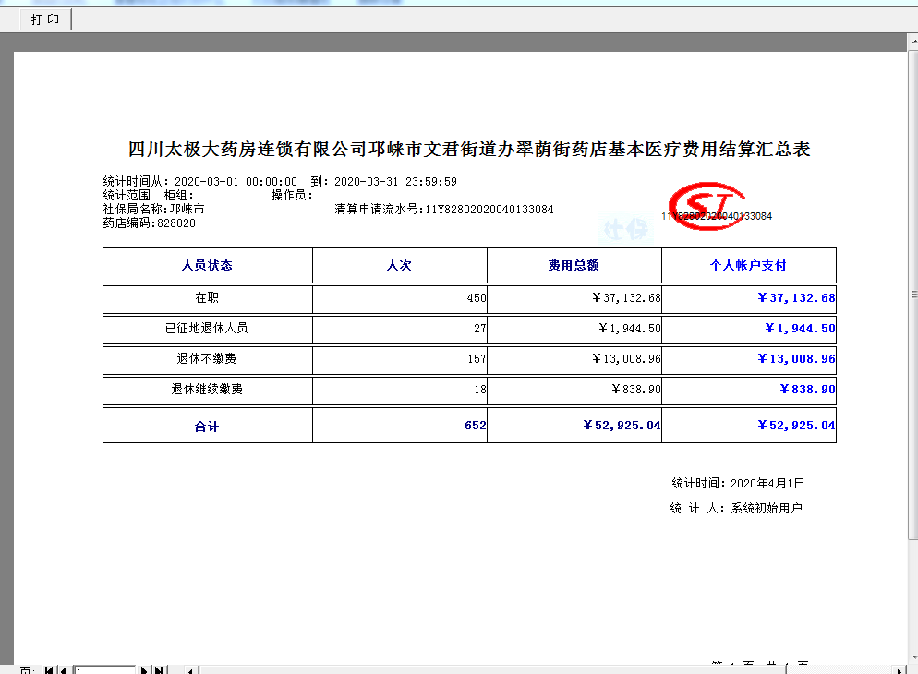Click horizontal scrollbar right arrow

click(x=900, y=670)
